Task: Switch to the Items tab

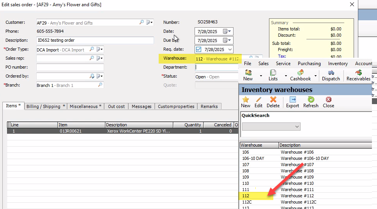Action: [x=14, y=106]
